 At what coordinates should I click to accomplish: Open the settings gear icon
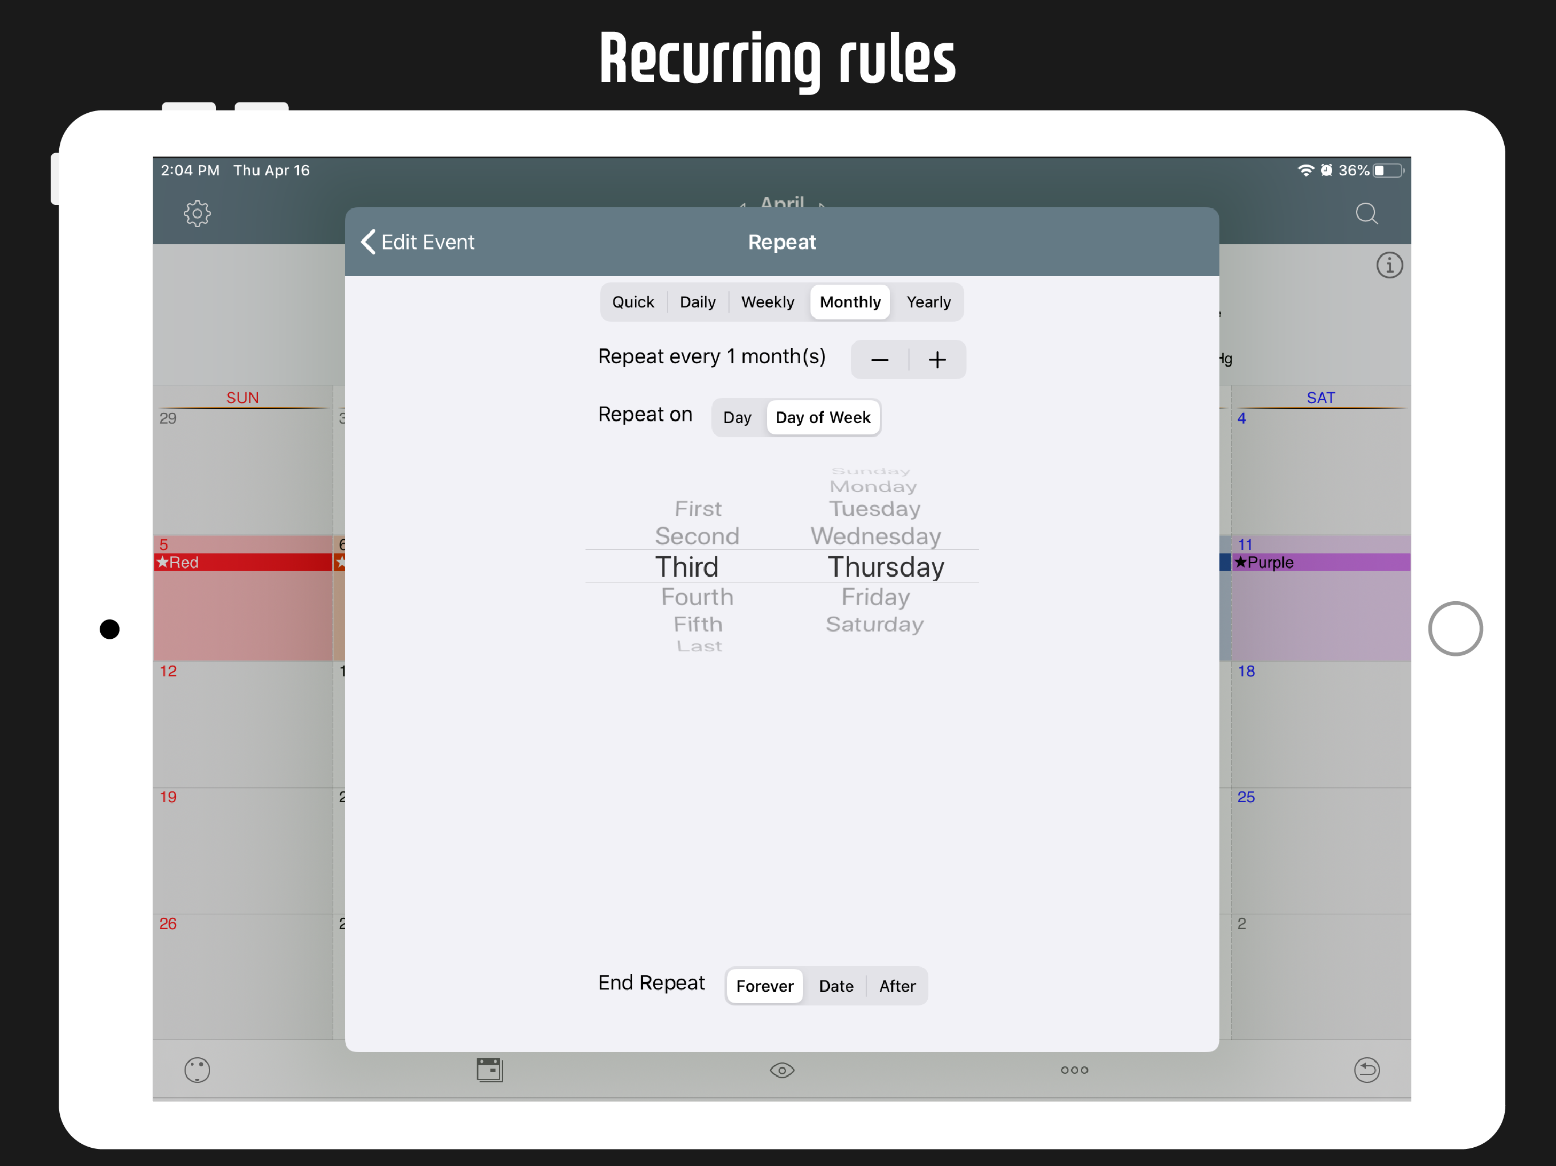pos(197,213)
